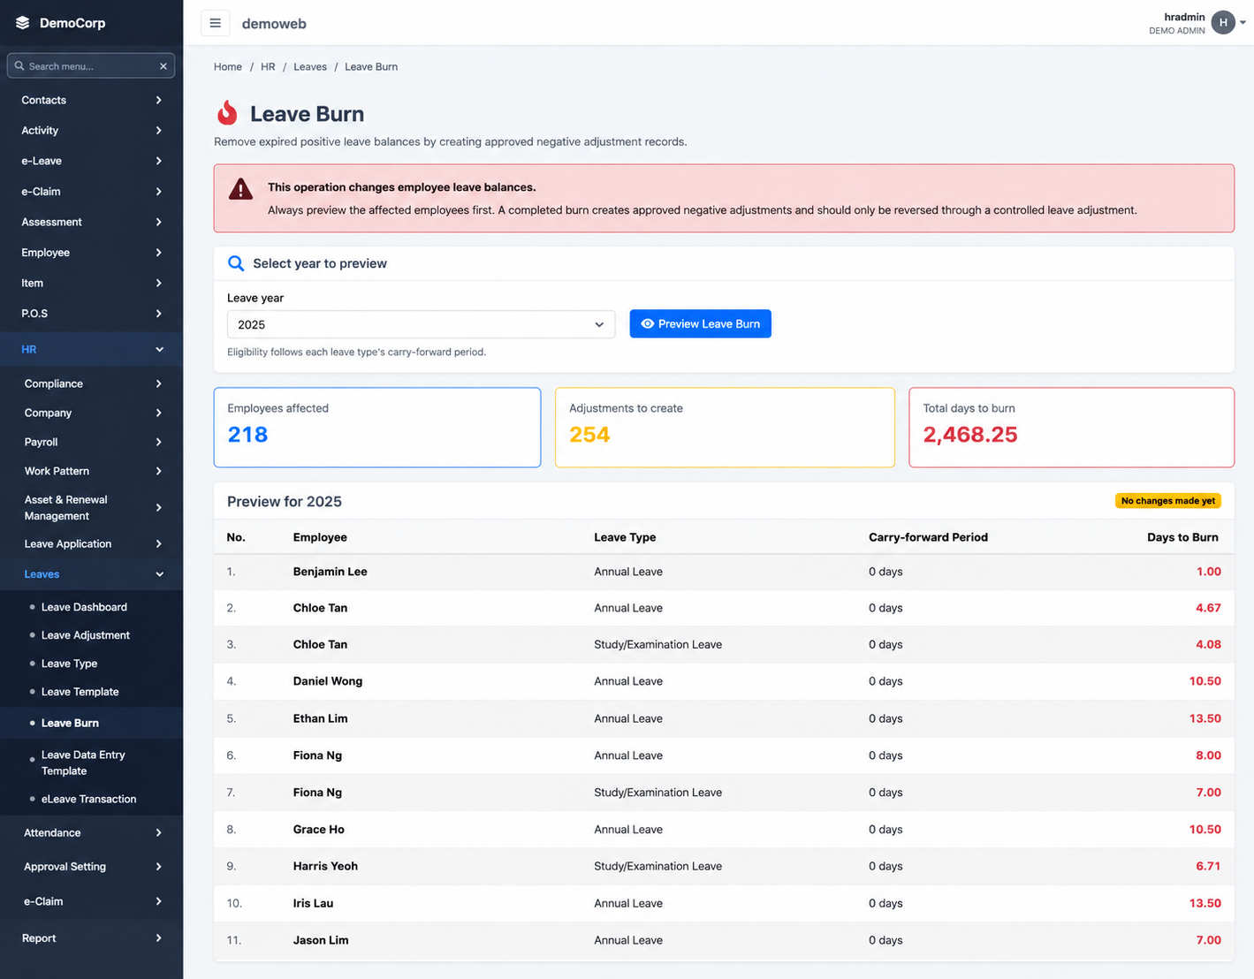Clear the menu search with the X icon
The image size is (1254, 979).
pyautogui.click(x=163, y=66)
